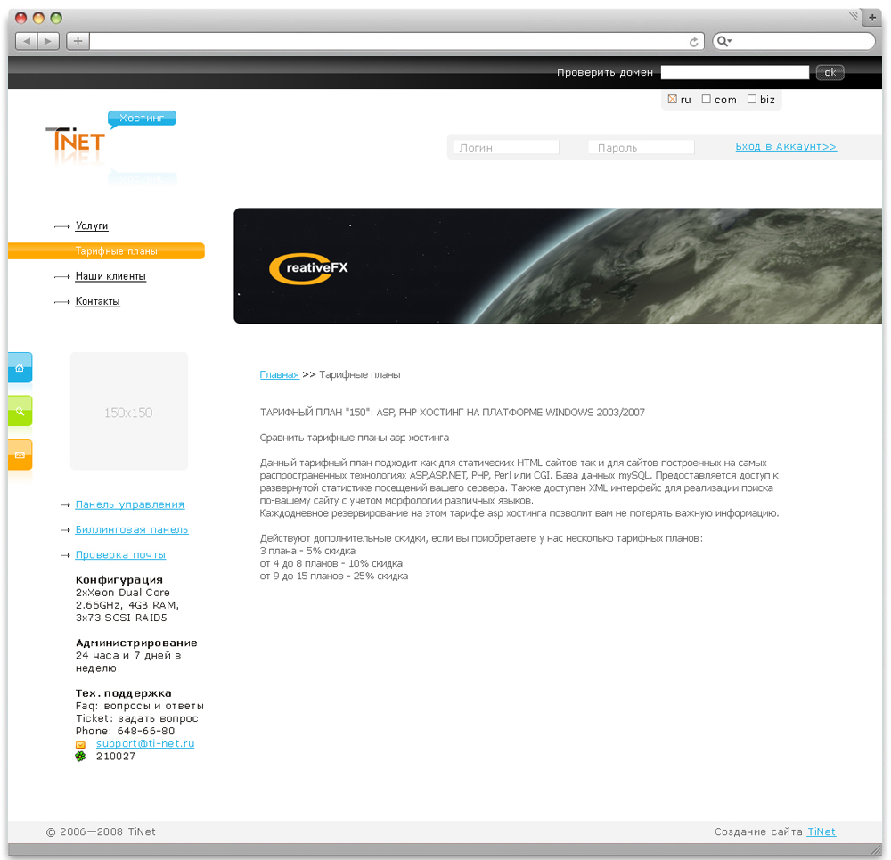Click the Логин input field

pos(505,148)
